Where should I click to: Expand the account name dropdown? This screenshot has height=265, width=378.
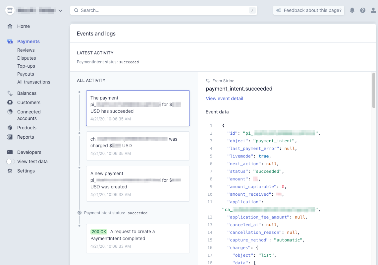pyautogui.click(x=60, y=11)
